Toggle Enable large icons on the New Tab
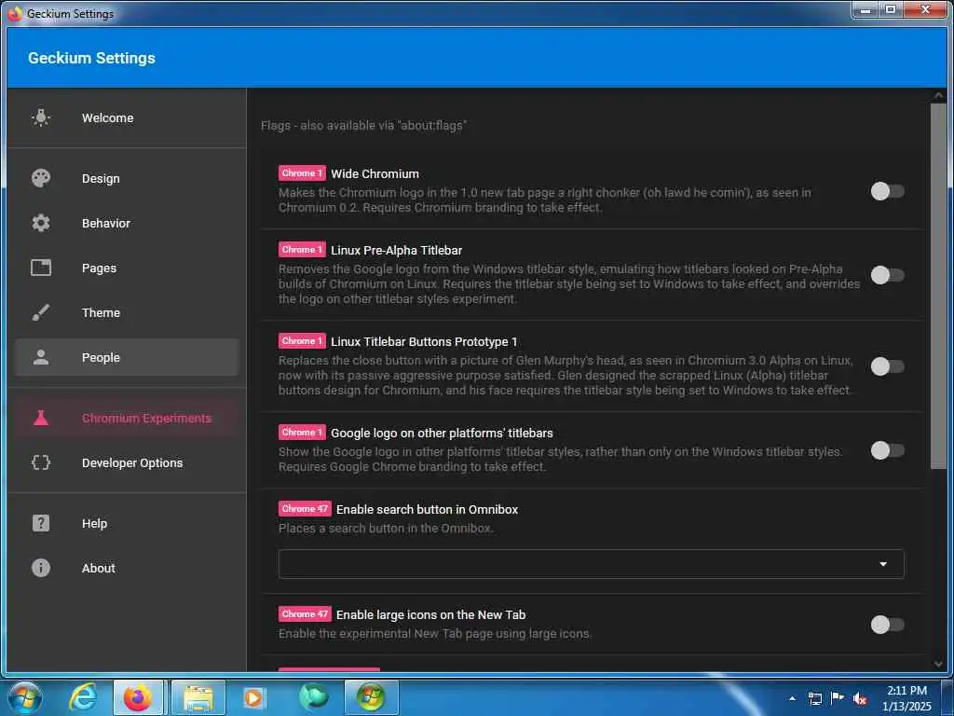954x716 pixels. 888,625
